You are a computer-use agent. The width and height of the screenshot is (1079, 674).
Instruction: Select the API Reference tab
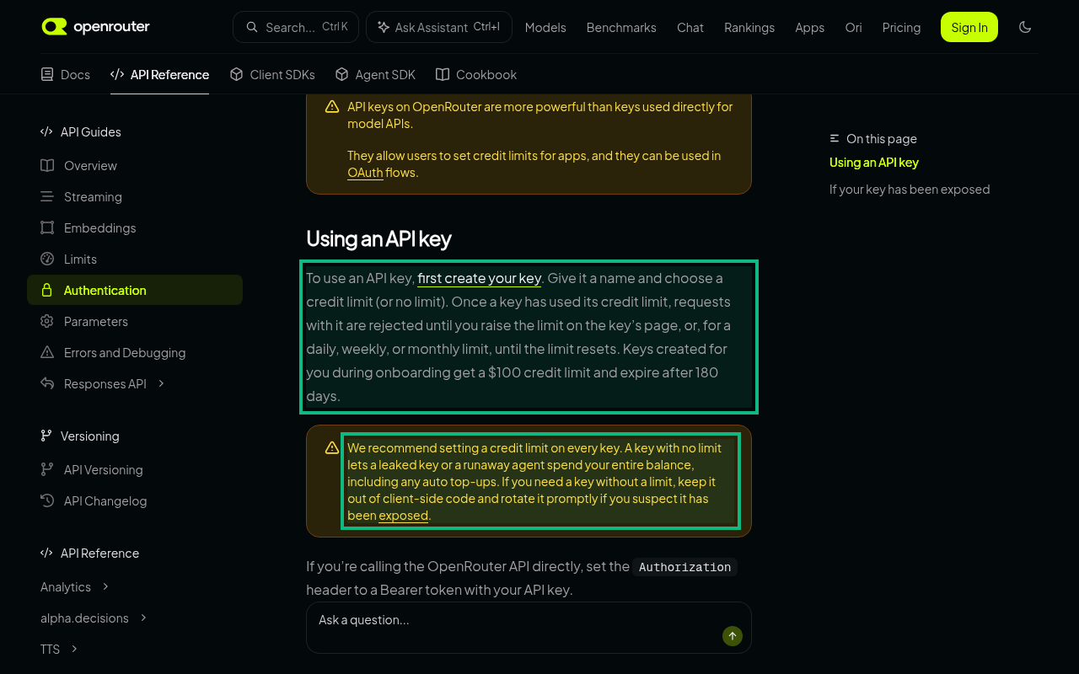(160, 74)
